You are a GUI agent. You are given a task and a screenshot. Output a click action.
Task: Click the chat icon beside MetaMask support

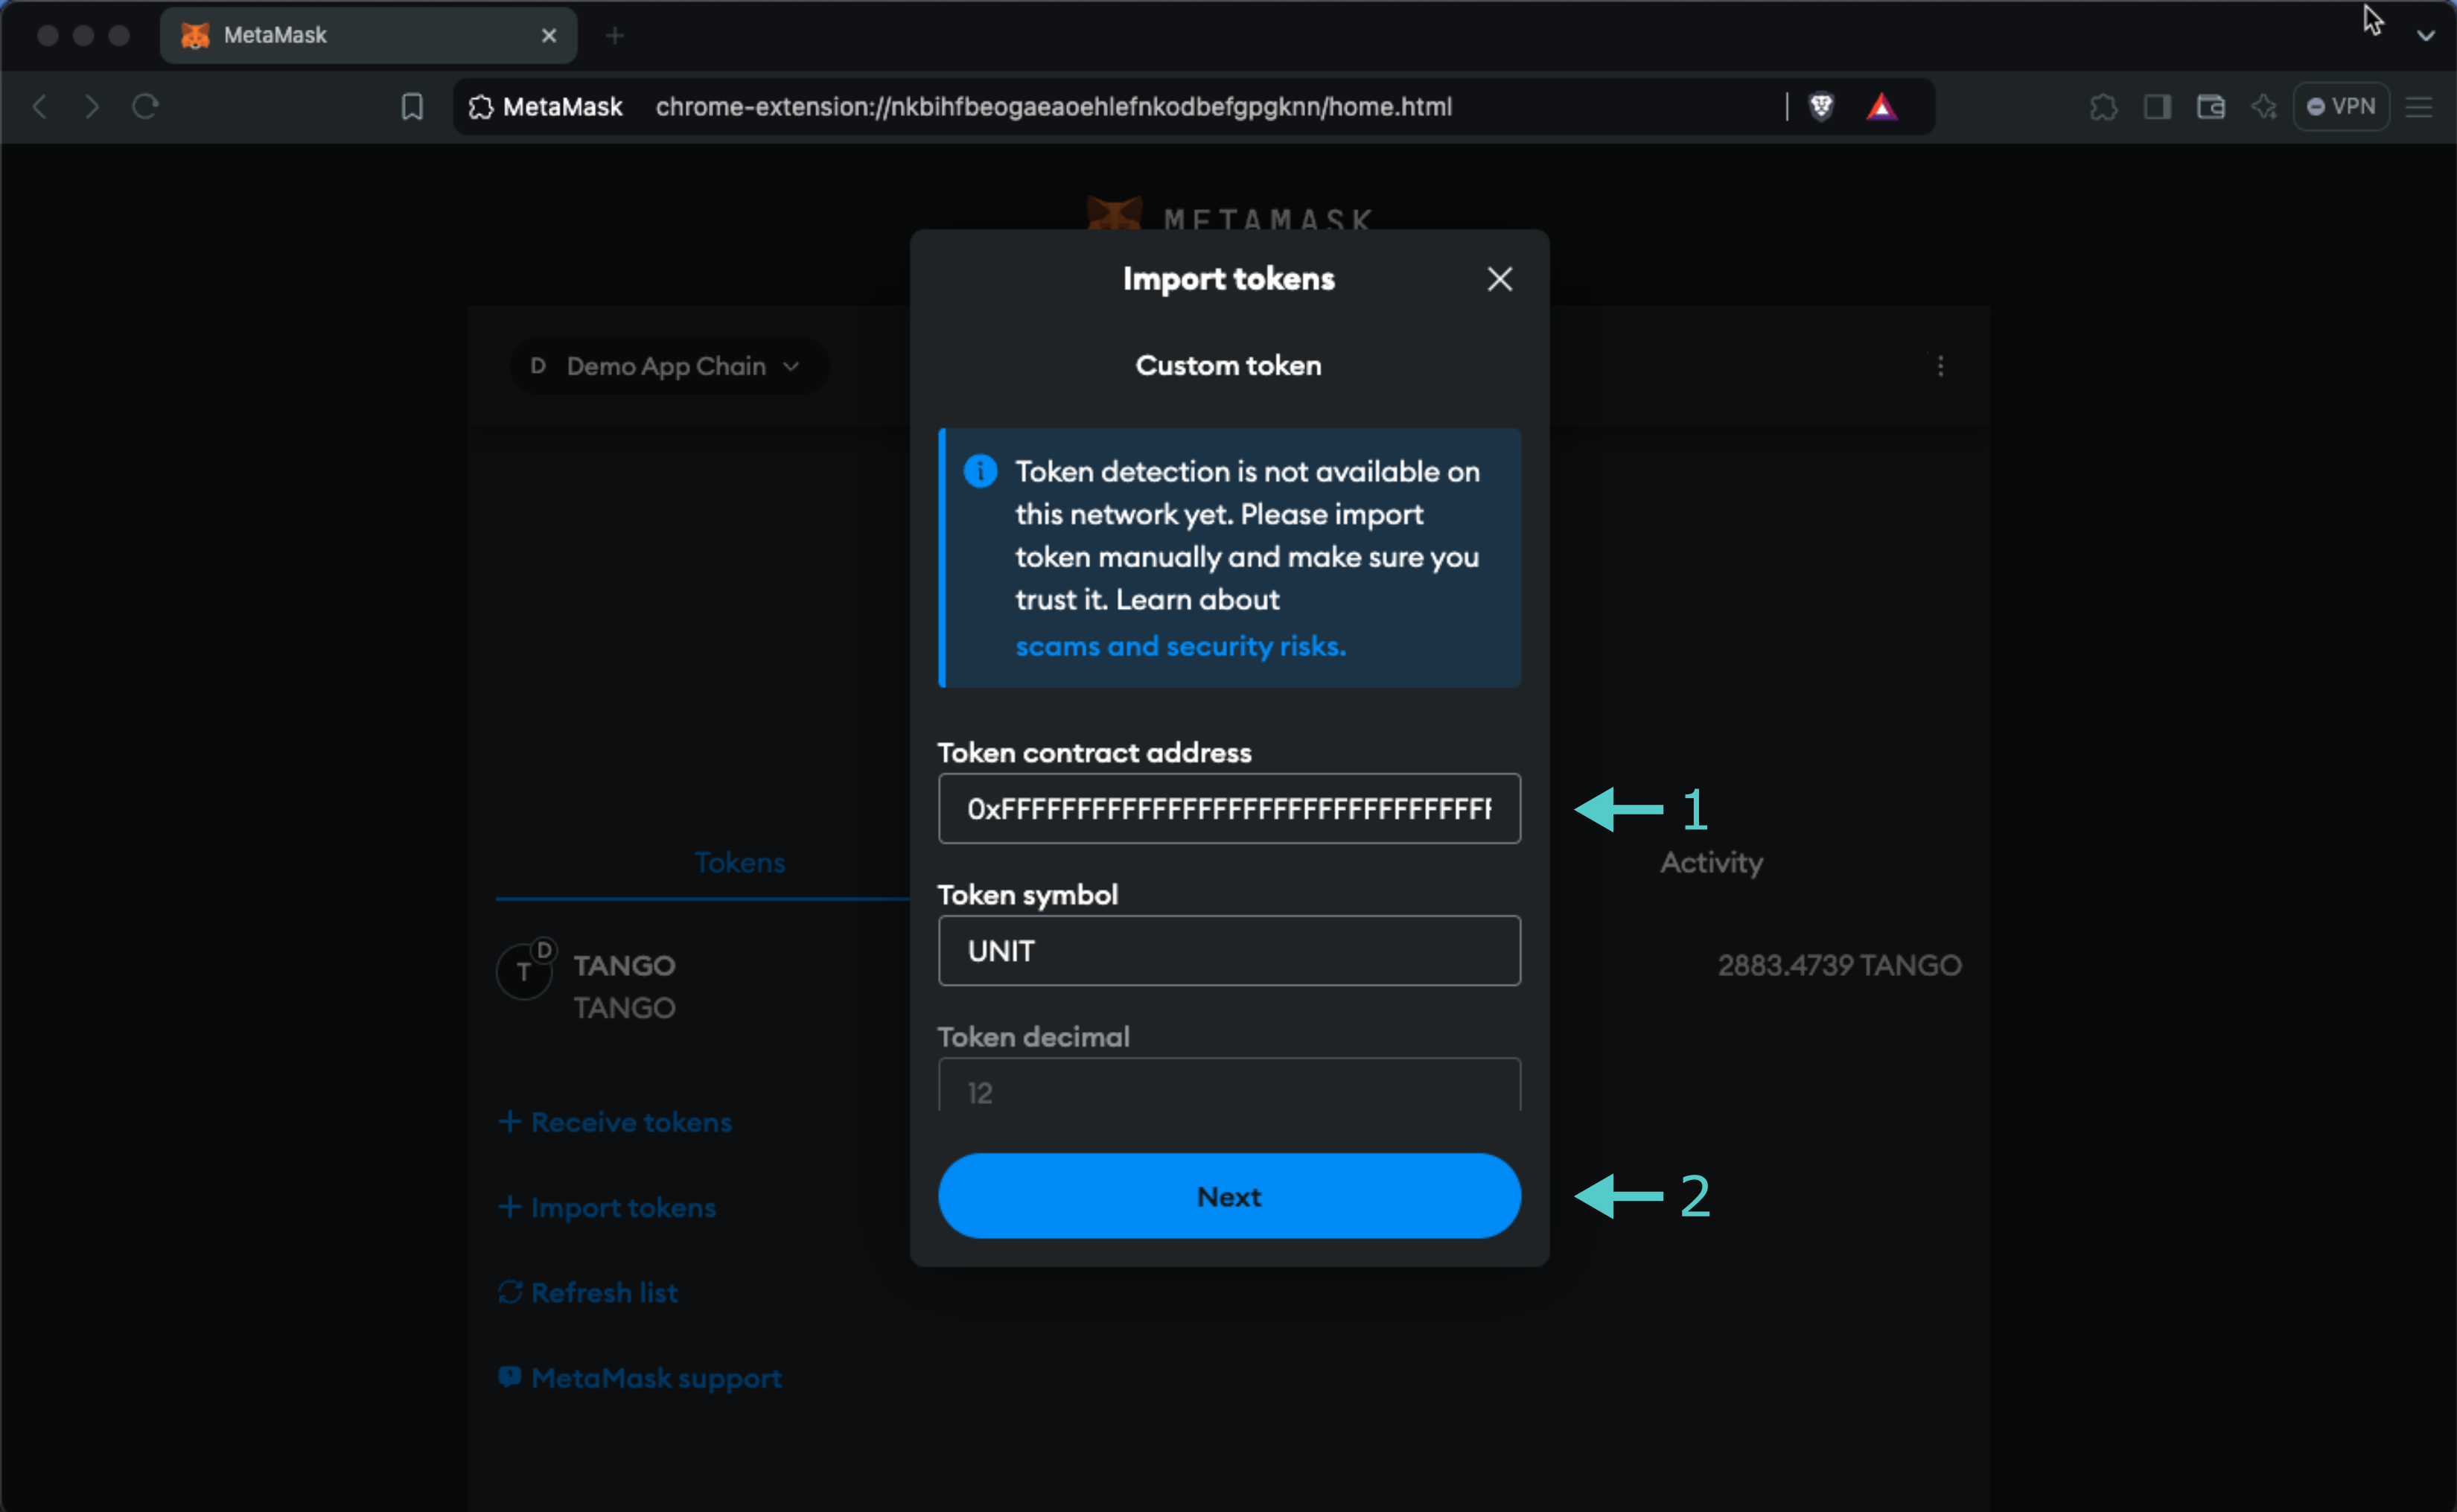[x=510, y=1377]
